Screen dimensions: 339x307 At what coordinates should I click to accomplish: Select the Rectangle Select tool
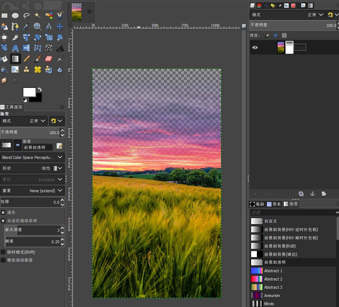point(5,15)
